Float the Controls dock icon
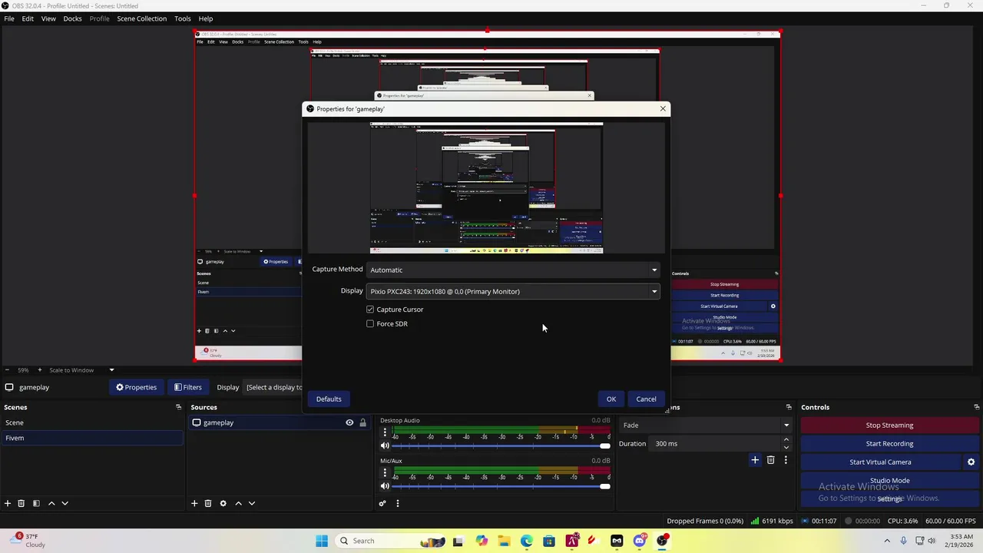The height and width of the screenshot is (553, 983). pyautogui.click(x=976, y=407)
